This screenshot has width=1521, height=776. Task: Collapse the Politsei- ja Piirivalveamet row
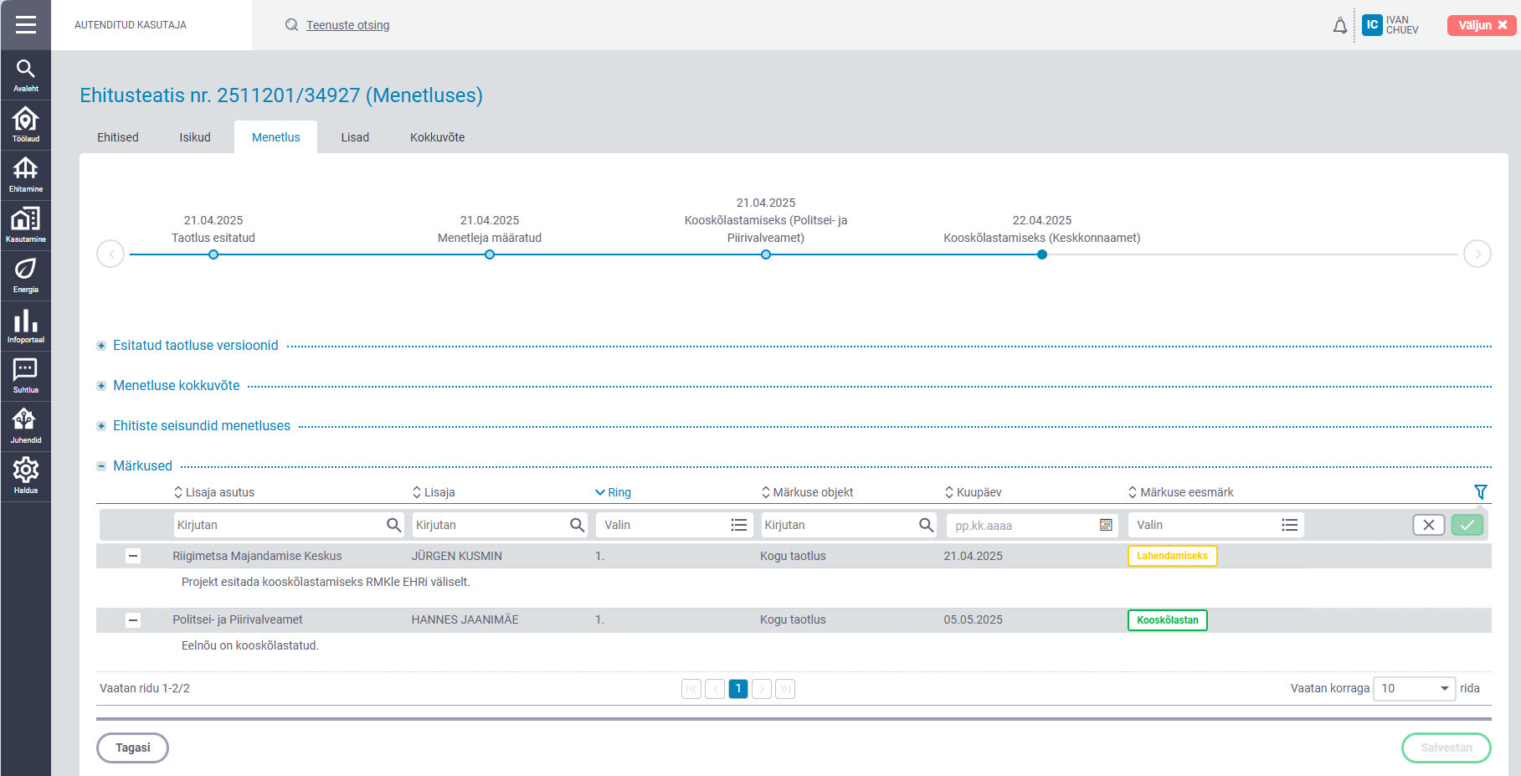tap(133, 620)
